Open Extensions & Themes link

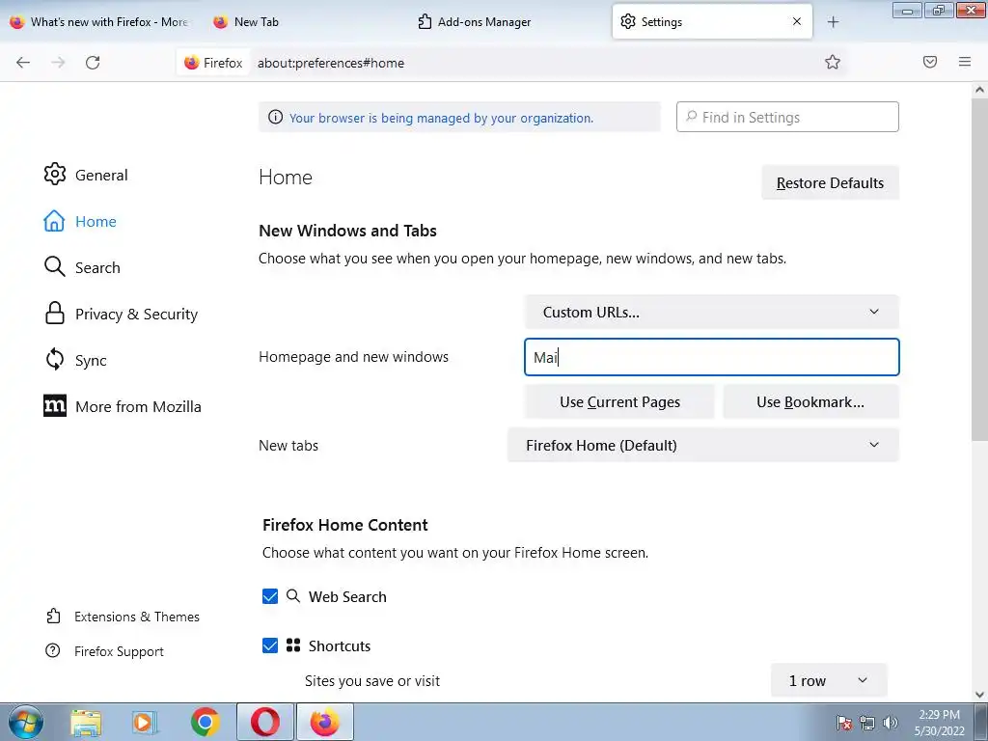[x=137, y=617]
